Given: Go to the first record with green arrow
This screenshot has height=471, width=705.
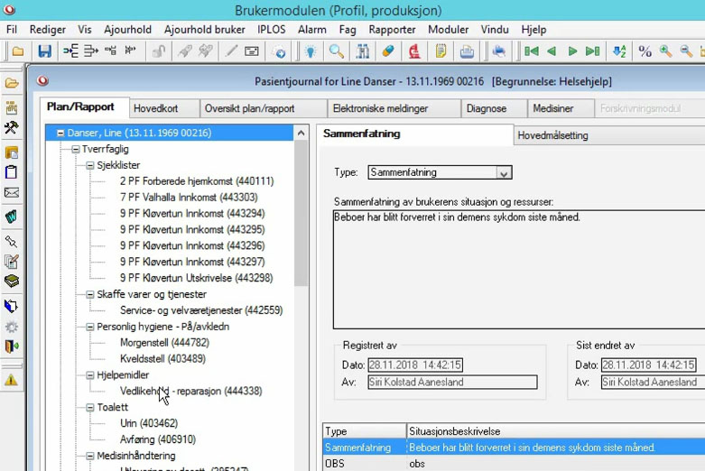Looking at the screenshot, I should (532, 52).
